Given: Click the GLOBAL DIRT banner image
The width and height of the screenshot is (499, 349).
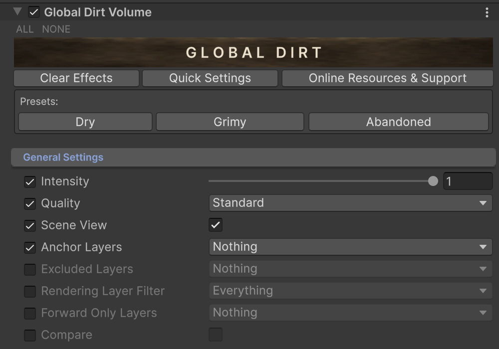Looking at the screenshot, I should pos(253,52).
